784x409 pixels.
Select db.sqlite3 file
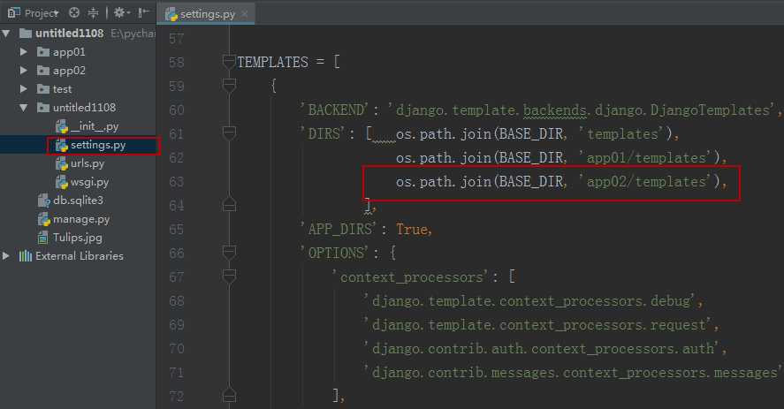[x=78, y=201]
